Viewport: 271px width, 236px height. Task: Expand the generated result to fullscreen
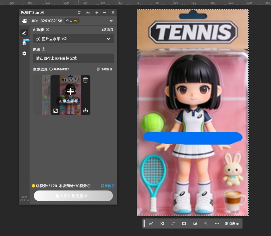pos(56,110)
